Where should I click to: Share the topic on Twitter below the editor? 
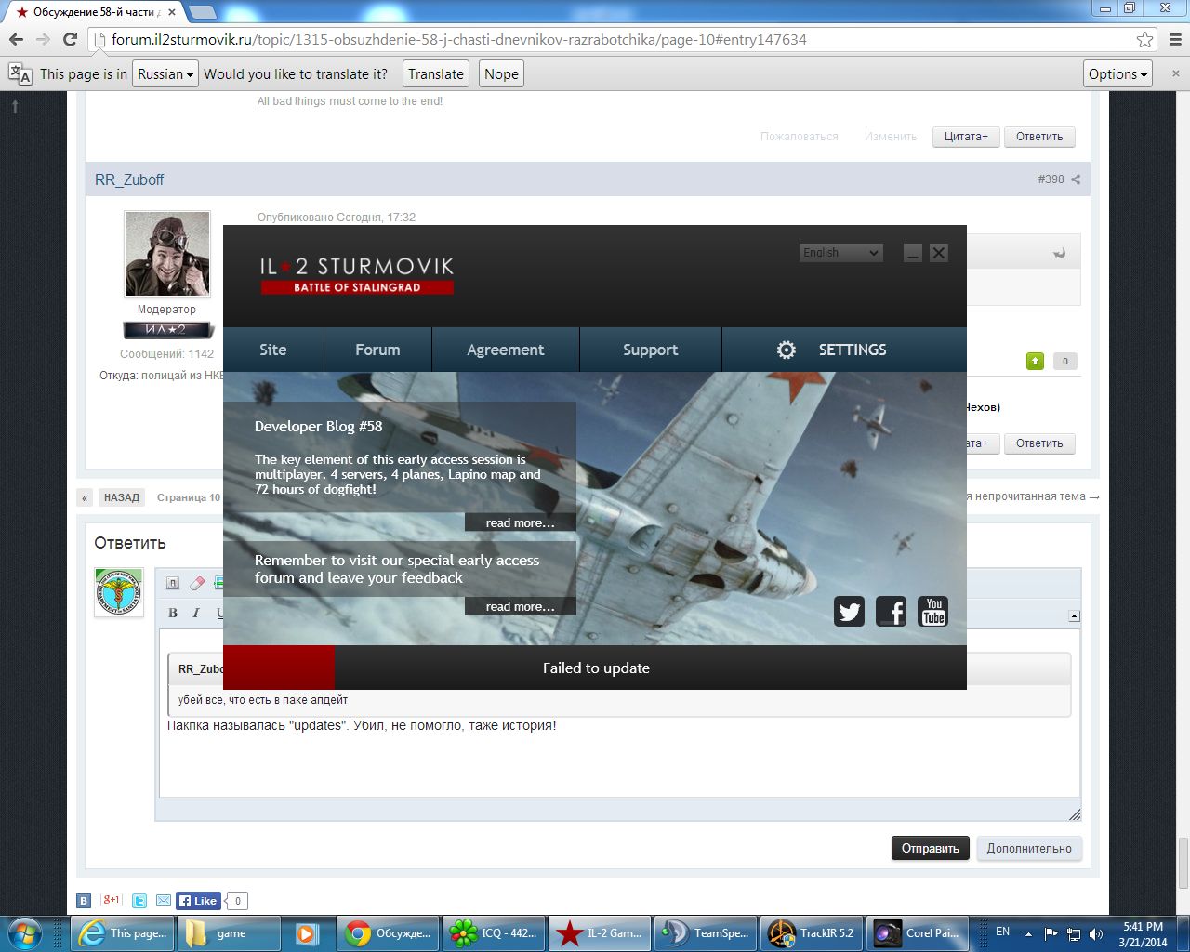(139, 900)
